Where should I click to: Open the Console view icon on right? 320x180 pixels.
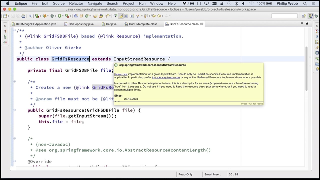click(317, 53)
